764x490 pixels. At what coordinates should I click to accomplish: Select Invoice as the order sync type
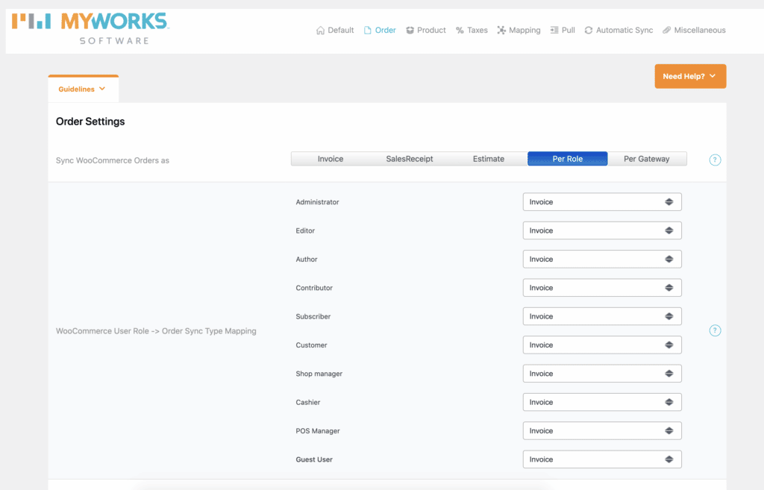(x=331, y=158)
